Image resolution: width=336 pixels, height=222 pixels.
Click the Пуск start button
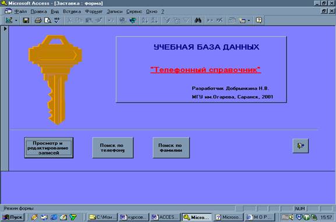[x=12, y=217]
